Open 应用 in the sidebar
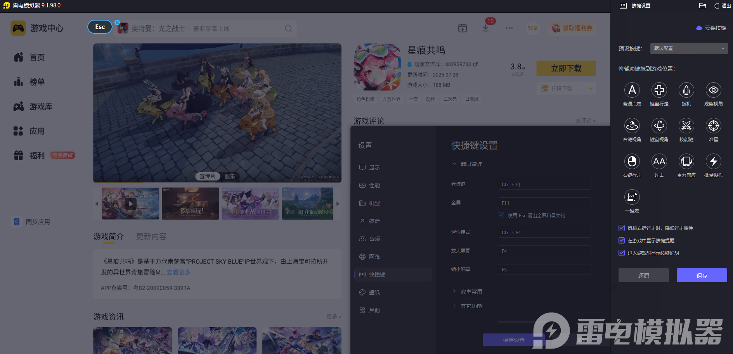Screen dimensions: 733x354 click(x=29, y=131)
